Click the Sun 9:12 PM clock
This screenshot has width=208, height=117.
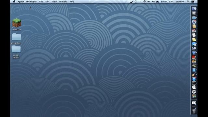coord(167,2)
